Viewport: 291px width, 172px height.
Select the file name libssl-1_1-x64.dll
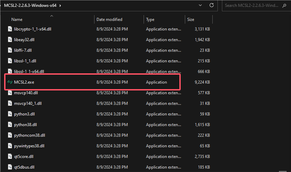pos(29,72)
